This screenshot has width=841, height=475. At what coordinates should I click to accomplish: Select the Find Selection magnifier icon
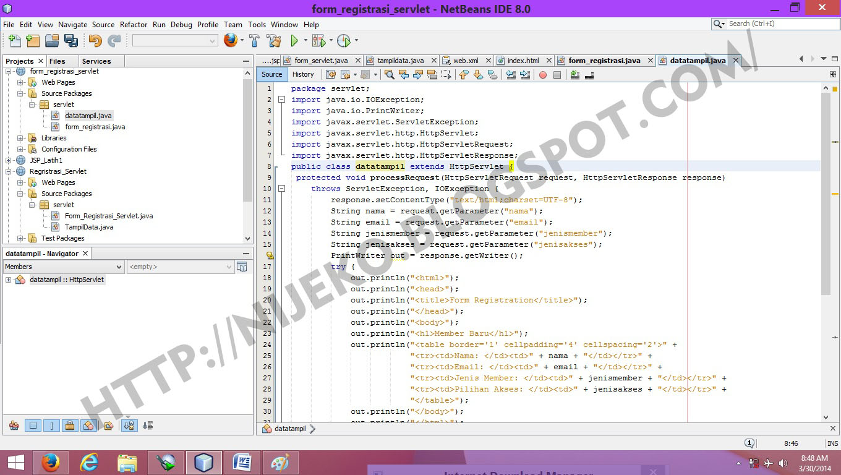point(390,74)
